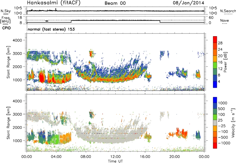The height and width of the screenshot is (163, 236).
Task: Click the '25' value on Velocity colorbar
Action: [220, 120]
